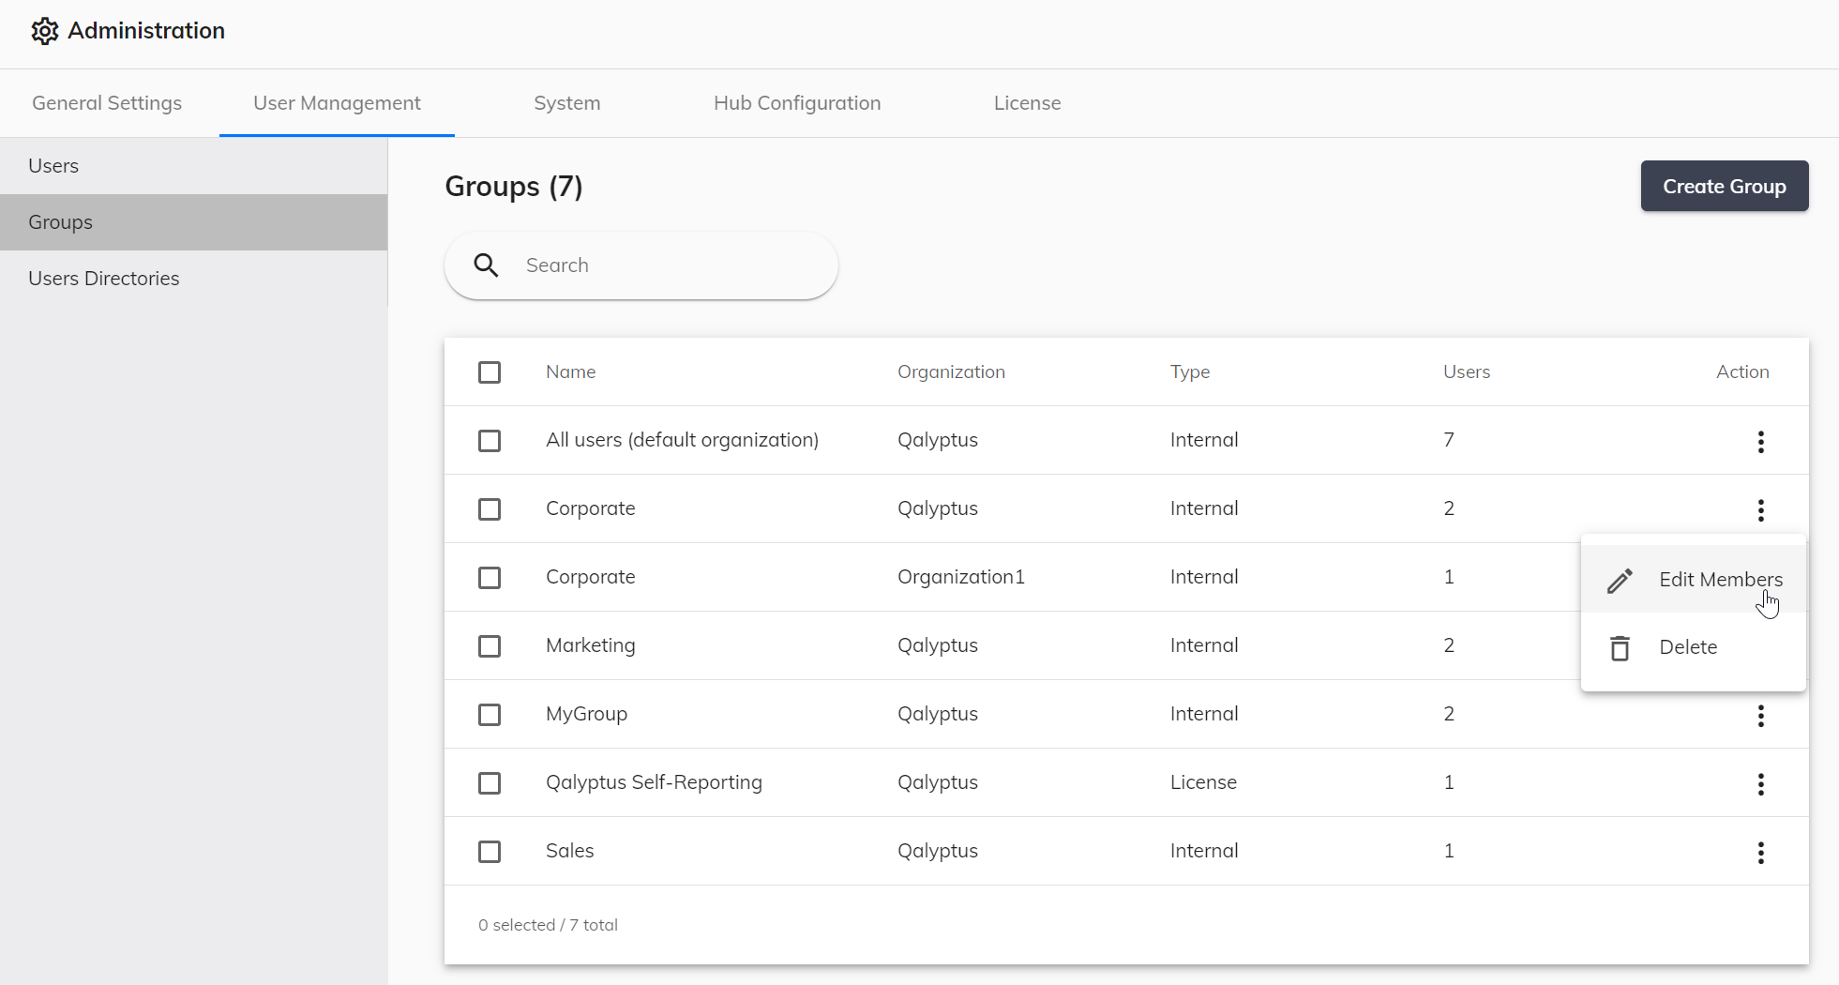Check the Corporate group checkbox
Viewport: 1839px width, 985px height.
pos(490,509)
